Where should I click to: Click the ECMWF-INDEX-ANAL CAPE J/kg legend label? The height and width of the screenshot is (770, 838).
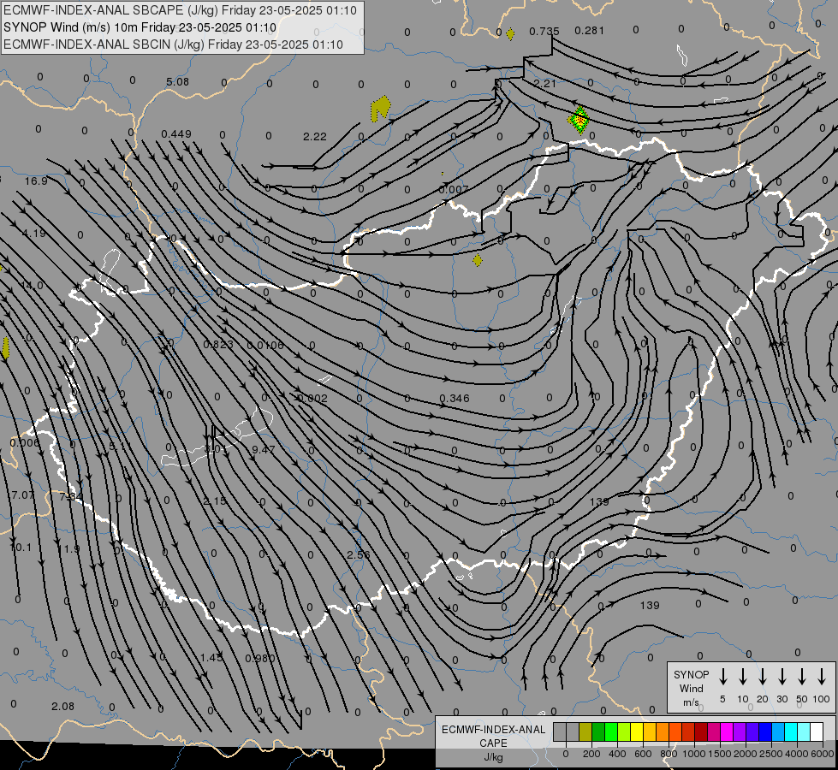click(x=493, y=743)
